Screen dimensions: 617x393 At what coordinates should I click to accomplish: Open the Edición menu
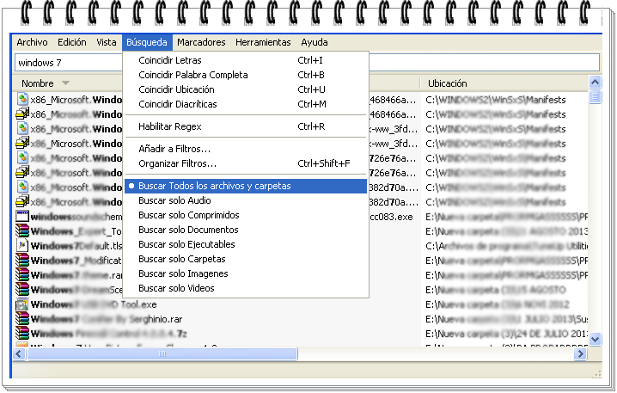tap(71, 42)
